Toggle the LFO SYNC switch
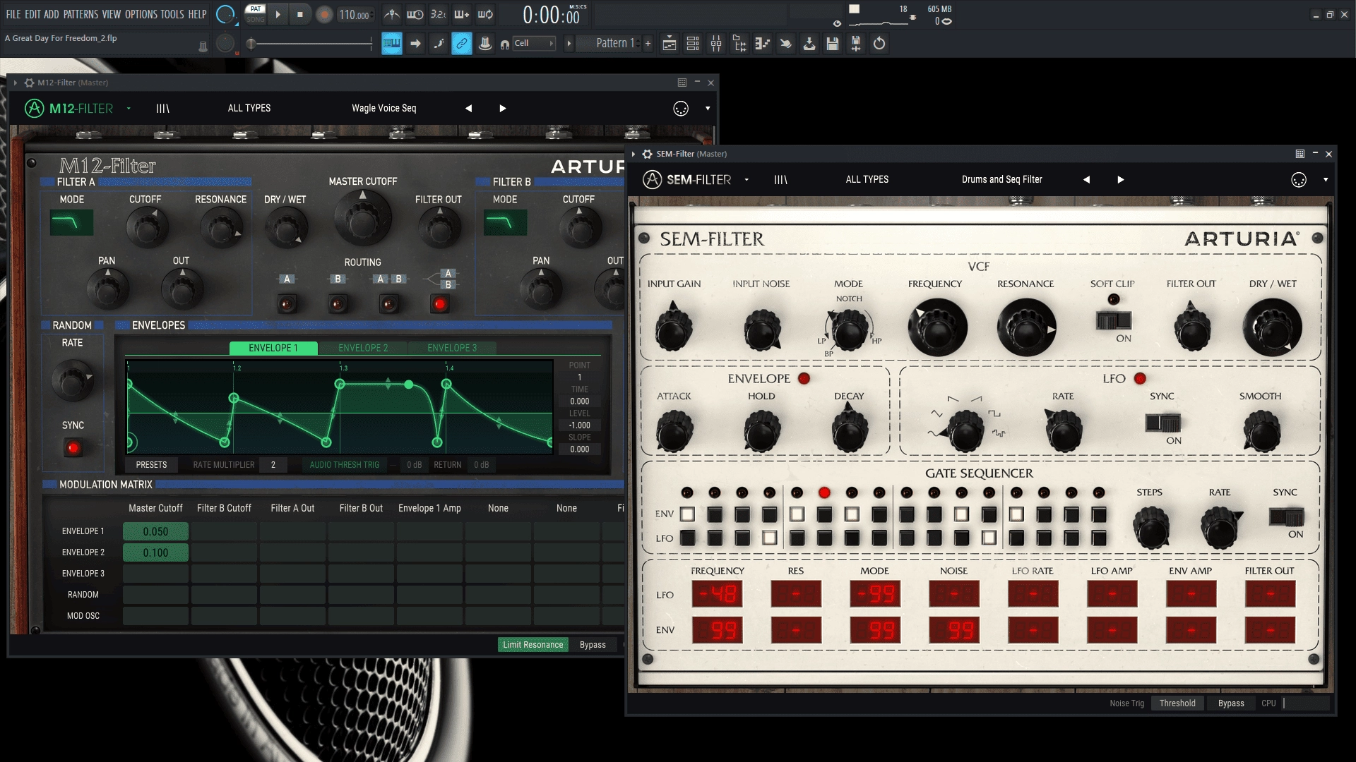 coord(1163,423)
